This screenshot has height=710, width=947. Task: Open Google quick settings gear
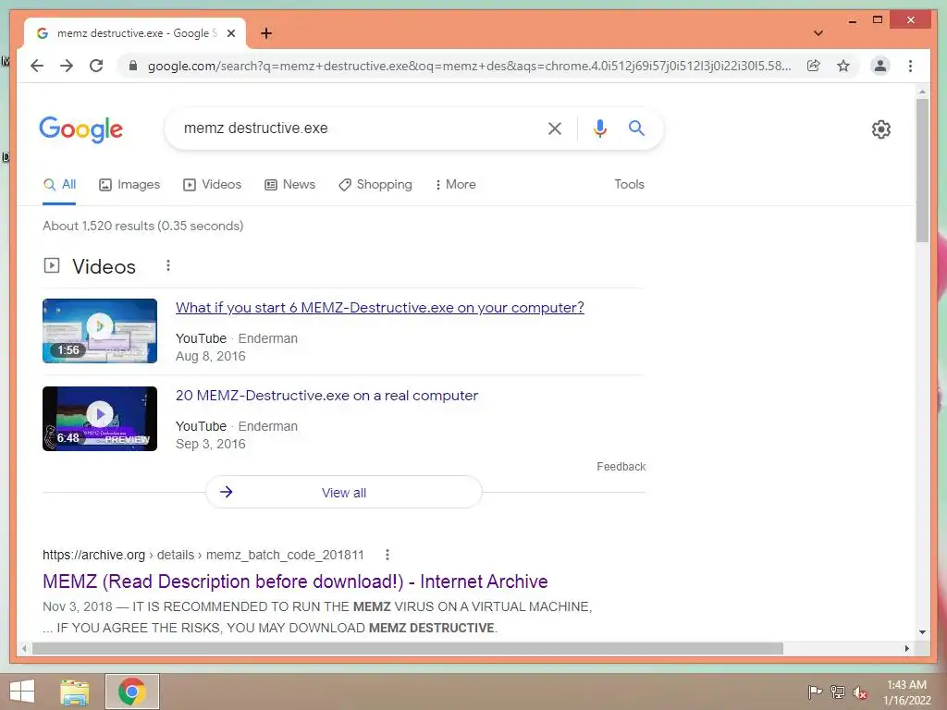(x=881, y=129)
